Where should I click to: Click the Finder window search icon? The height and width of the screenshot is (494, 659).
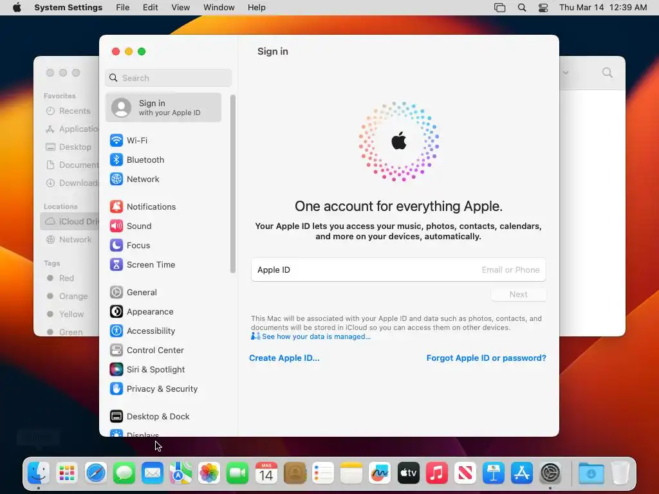(x=608, y=73)
